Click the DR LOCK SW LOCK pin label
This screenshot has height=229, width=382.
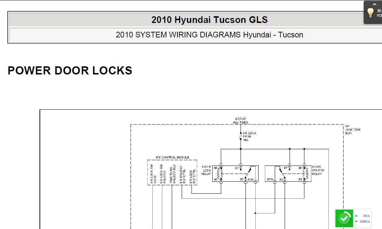[x=153, y=174]
